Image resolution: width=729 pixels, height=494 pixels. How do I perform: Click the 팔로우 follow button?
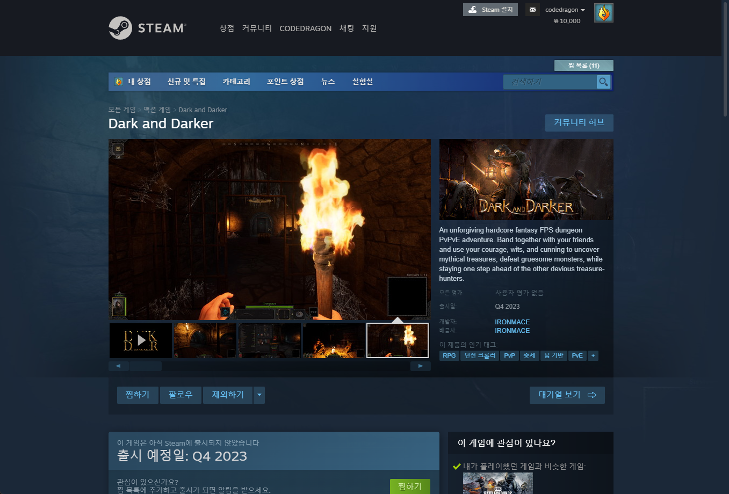pyautogui.click(x=181, y=395)
